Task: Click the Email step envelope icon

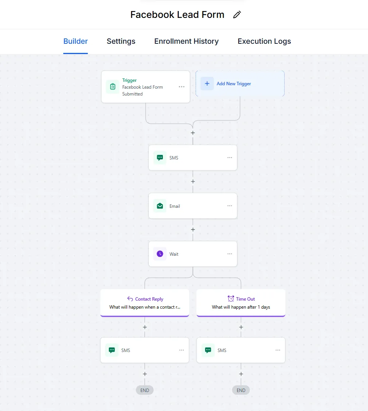Action: pyautogui.click(x=160, y=206)
